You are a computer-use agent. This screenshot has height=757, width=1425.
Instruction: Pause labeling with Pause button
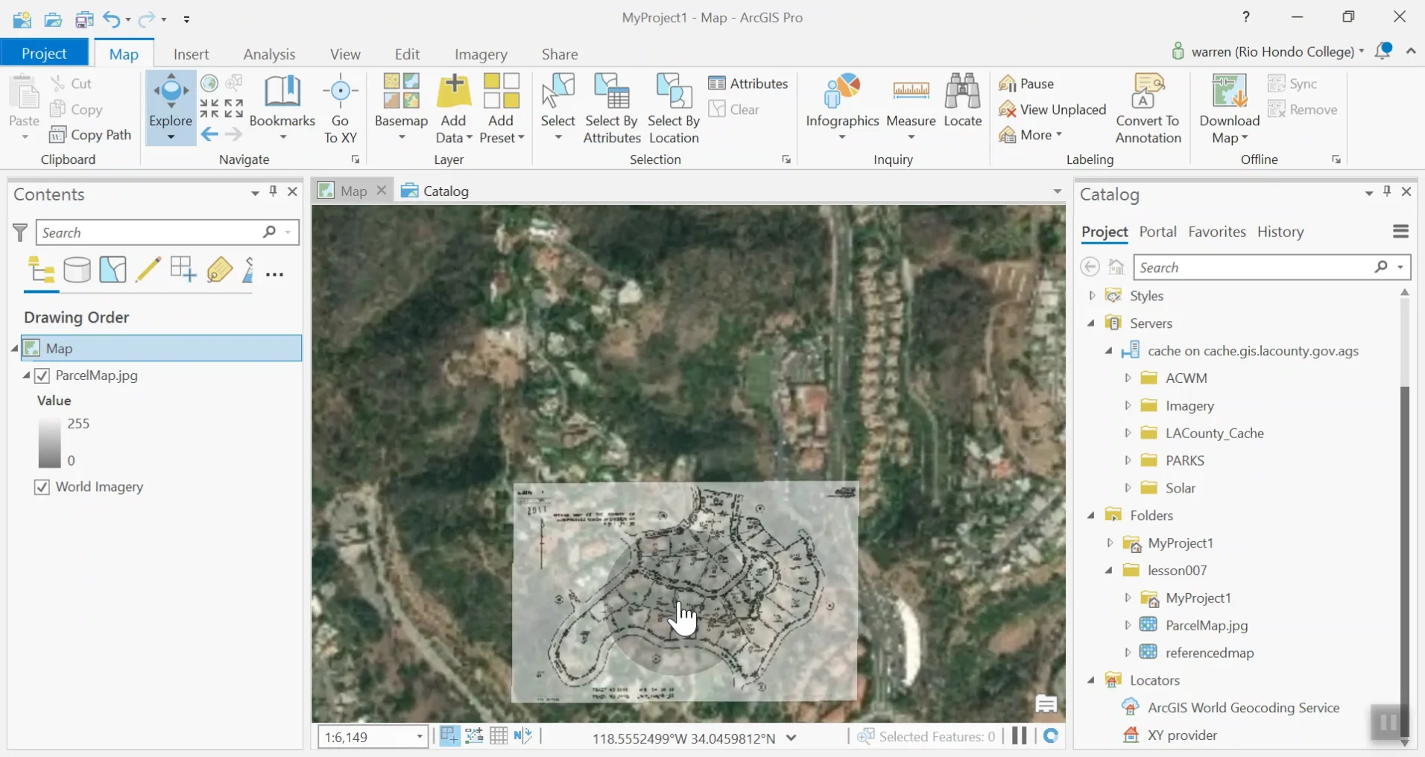tap(1026, 83)
